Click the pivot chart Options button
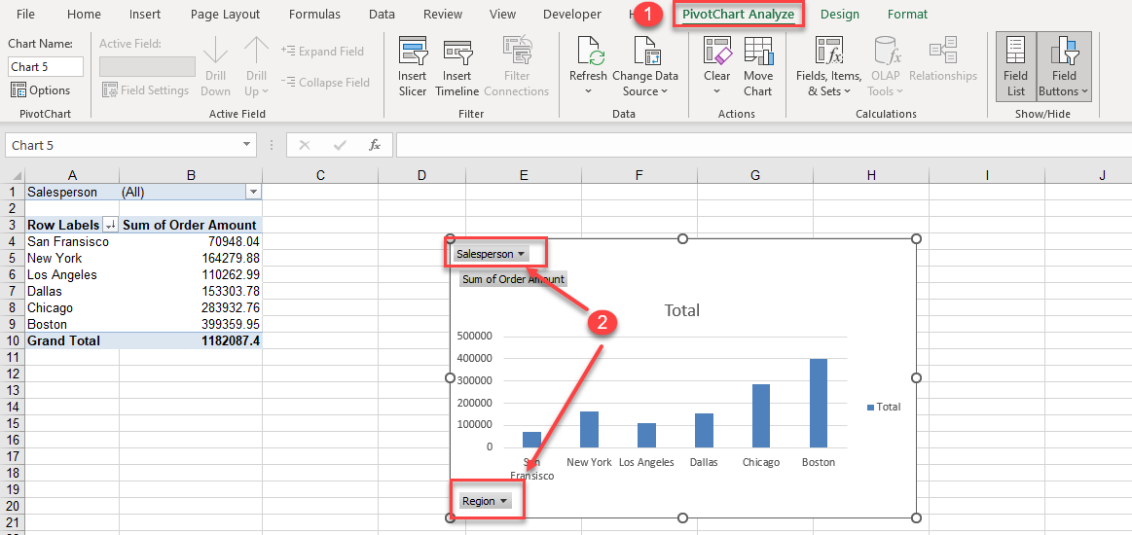1132x535 pixels. coord(41,90)
